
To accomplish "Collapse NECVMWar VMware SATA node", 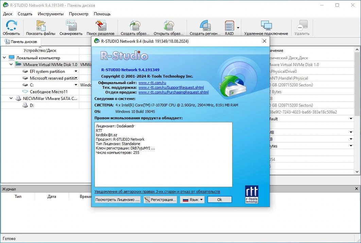I will pyautogui.click(x=11, y=98).
